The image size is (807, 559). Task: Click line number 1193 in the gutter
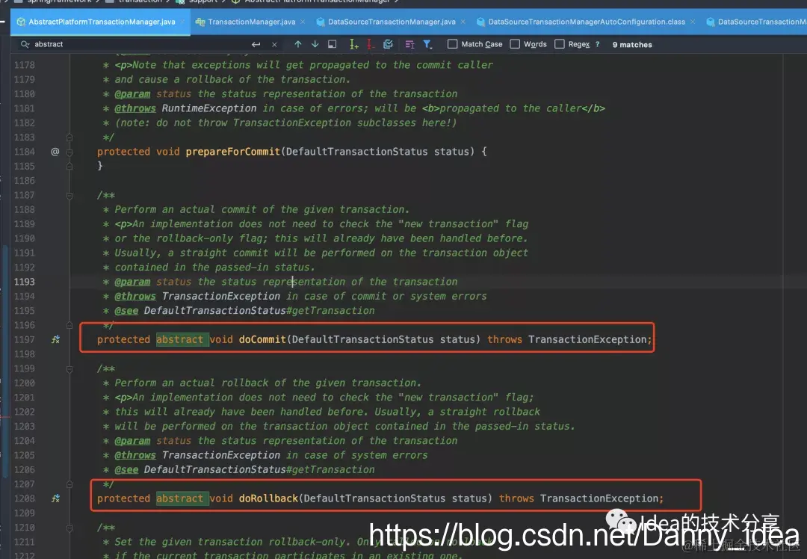point(25,282)
